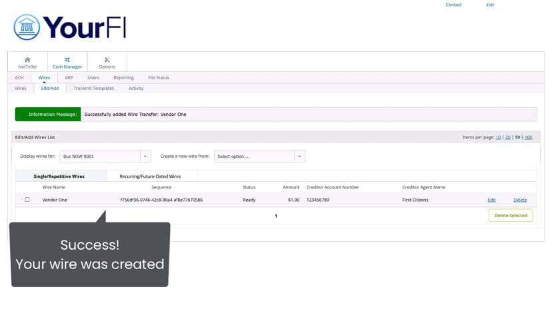Show 10 items per page
The width and height of the screenshot is (560, 315).
[x=498, y=137]
